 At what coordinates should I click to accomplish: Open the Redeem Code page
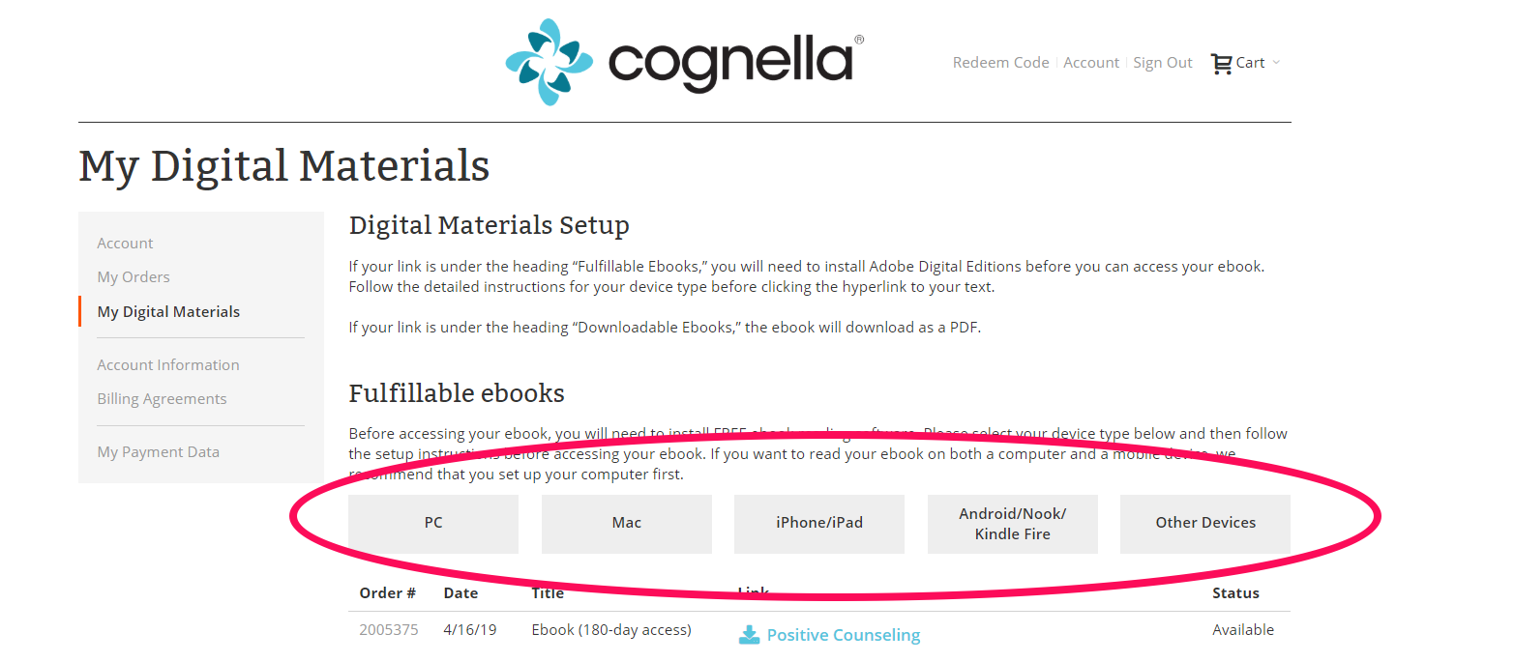click(x=1000, y=62)
